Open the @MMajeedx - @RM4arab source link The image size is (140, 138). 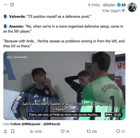click(x=35, y=124)
